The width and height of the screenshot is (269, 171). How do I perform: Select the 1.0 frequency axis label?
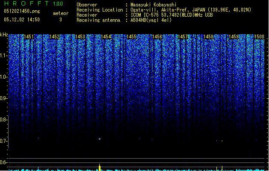4,77
